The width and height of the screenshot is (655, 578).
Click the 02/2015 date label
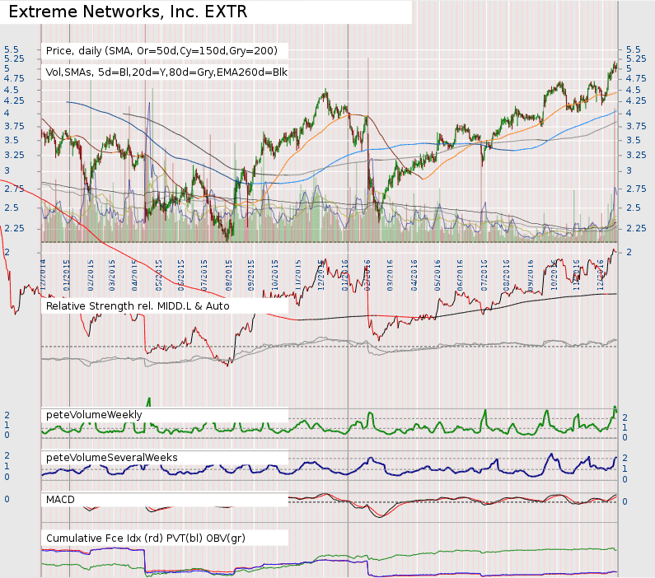tap(91, 276)
